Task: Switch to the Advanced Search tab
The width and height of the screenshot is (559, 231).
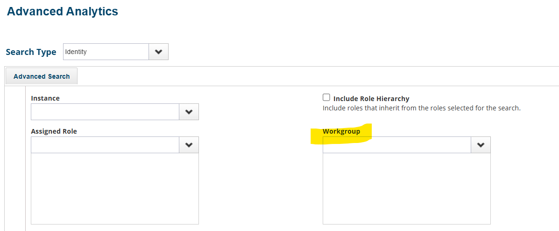Action: click(42, 76)
